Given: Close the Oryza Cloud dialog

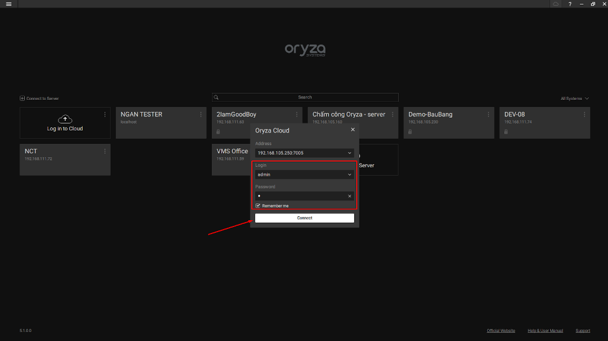Looking at the screenshot, I should [352, 130].
